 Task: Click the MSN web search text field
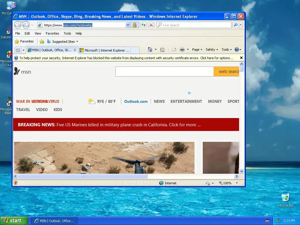click(165, 71)
